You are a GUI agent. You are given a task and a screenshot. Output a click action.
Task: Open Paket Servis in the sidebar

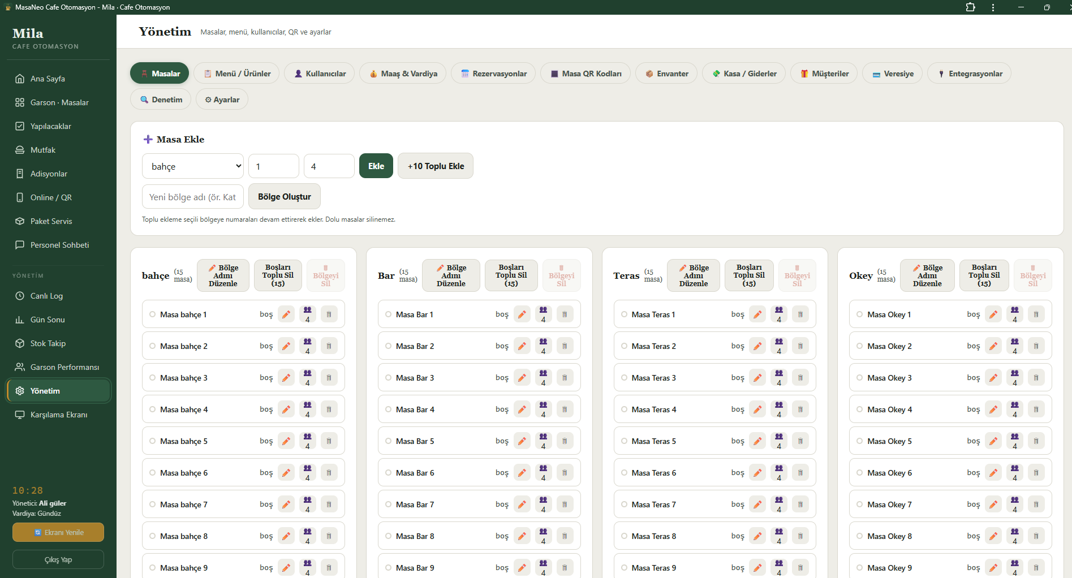coord(58,221)
